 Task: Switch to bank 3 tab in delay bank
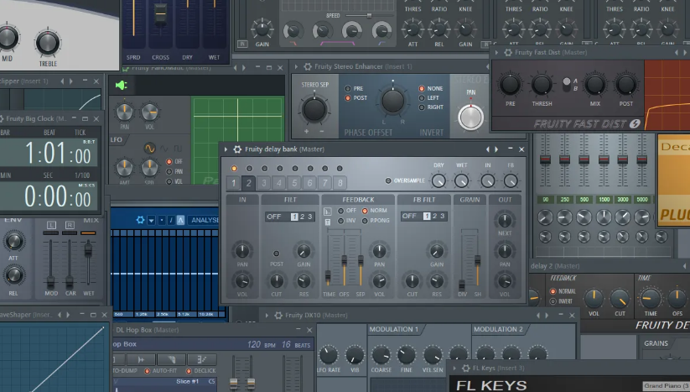point(264,183)
